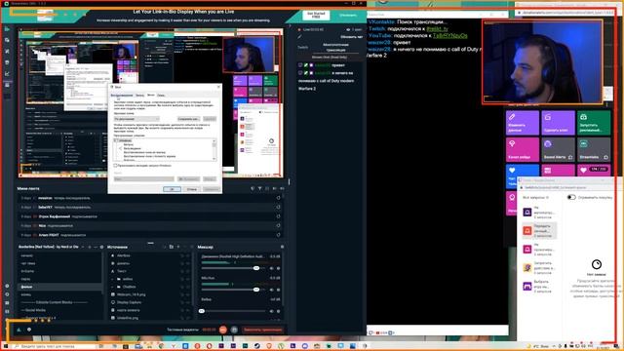Click the Get Started FREE button
The width and height of the screenshot is (624, 351).
click(316, 16)
